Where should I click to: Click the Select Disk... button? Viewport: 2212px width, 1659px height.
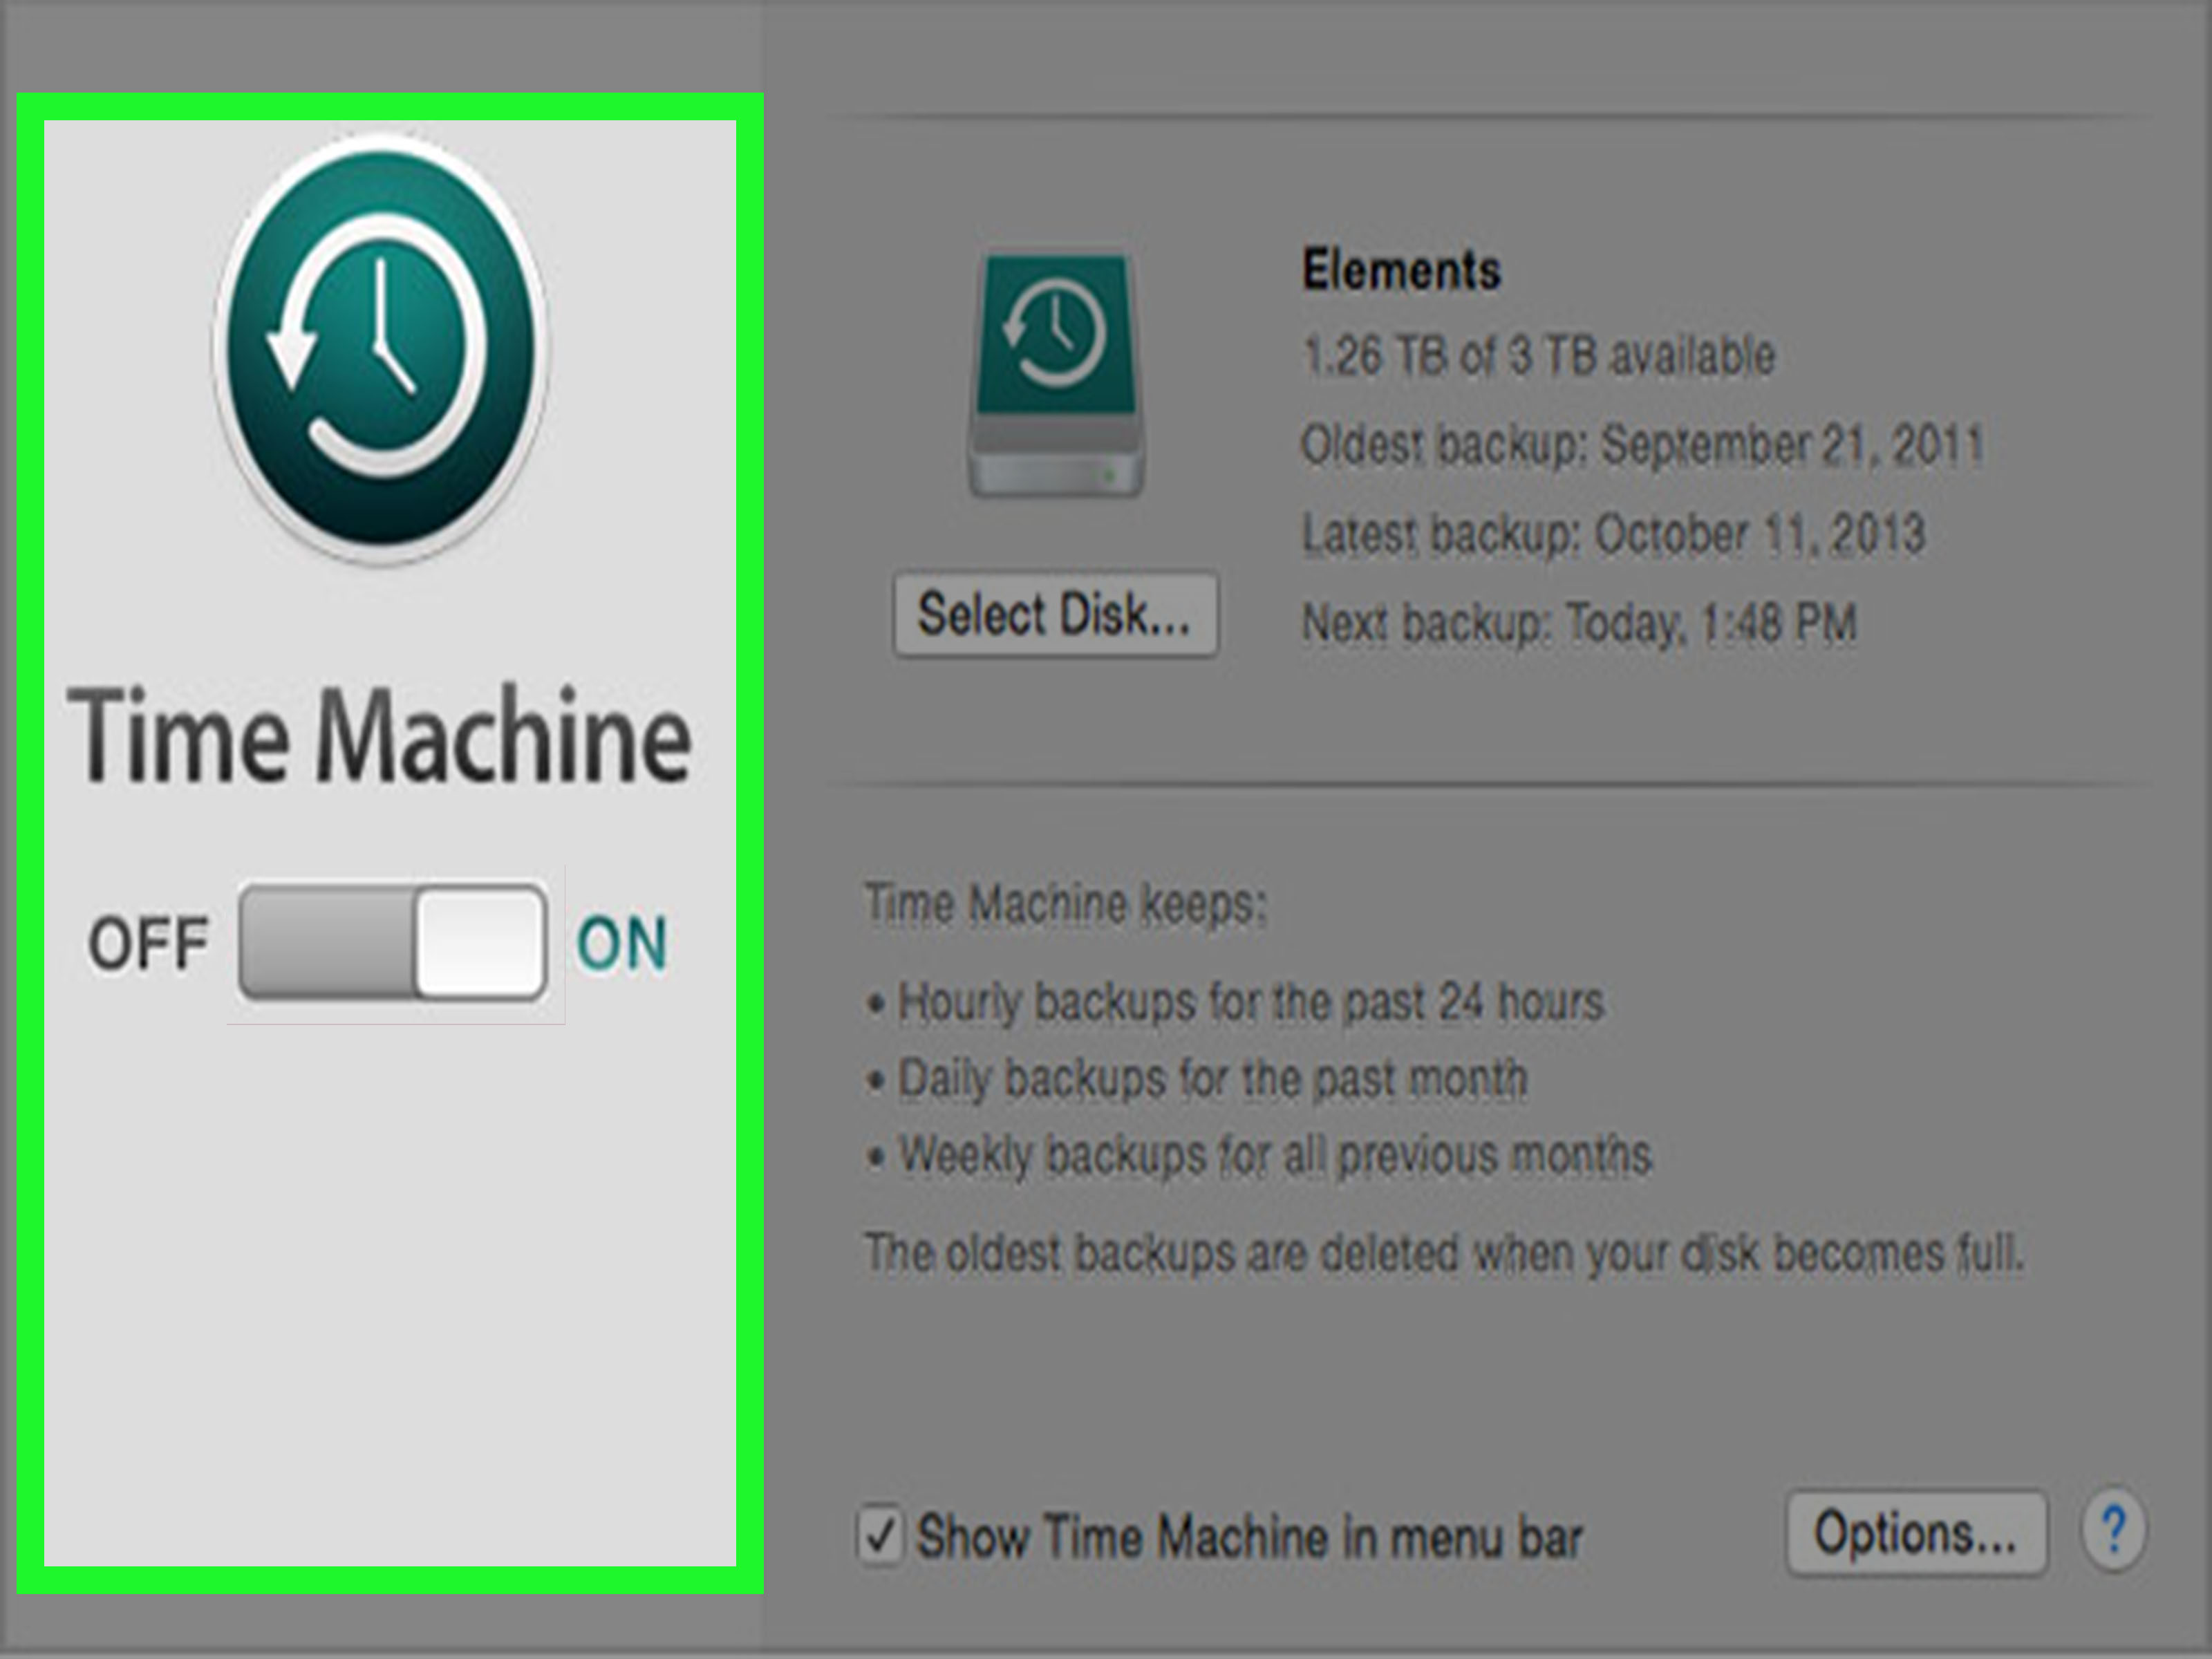coord(1056,614)
